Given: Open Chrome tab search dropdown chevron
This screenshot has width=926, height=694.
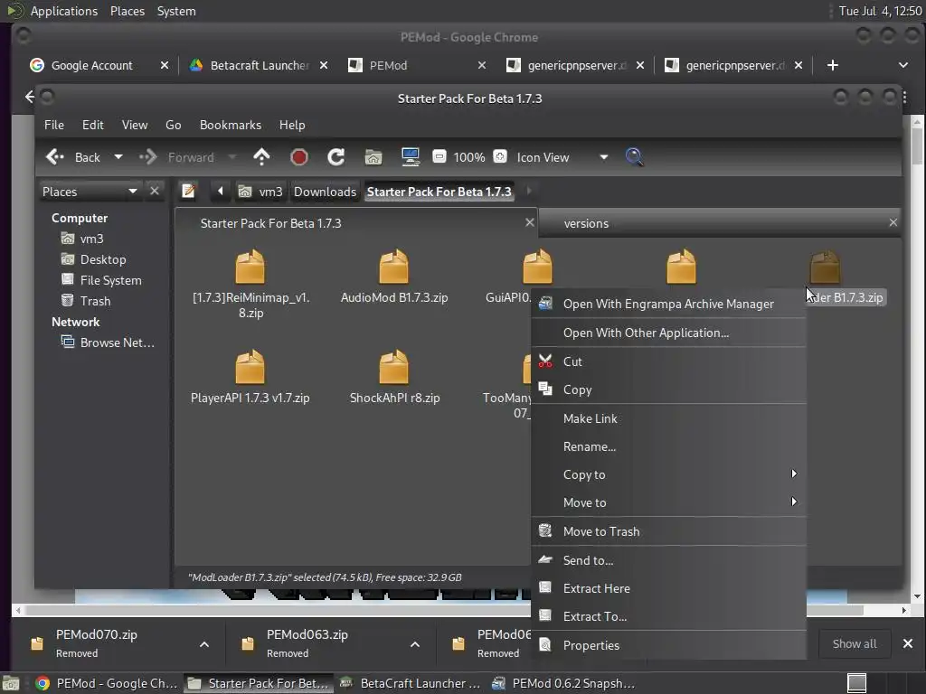Looking at the screenshot, I should tap(903, 65).
